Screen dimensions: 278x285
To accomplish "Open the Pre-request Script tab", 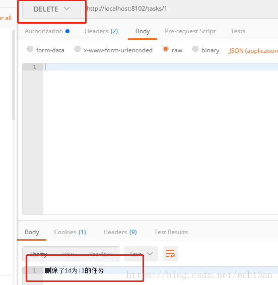I will tap(190, 31).
